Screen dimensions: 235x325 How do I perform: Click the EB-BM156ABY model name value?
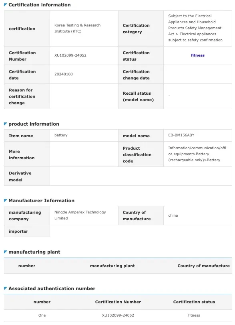click(x=181, y=135)
